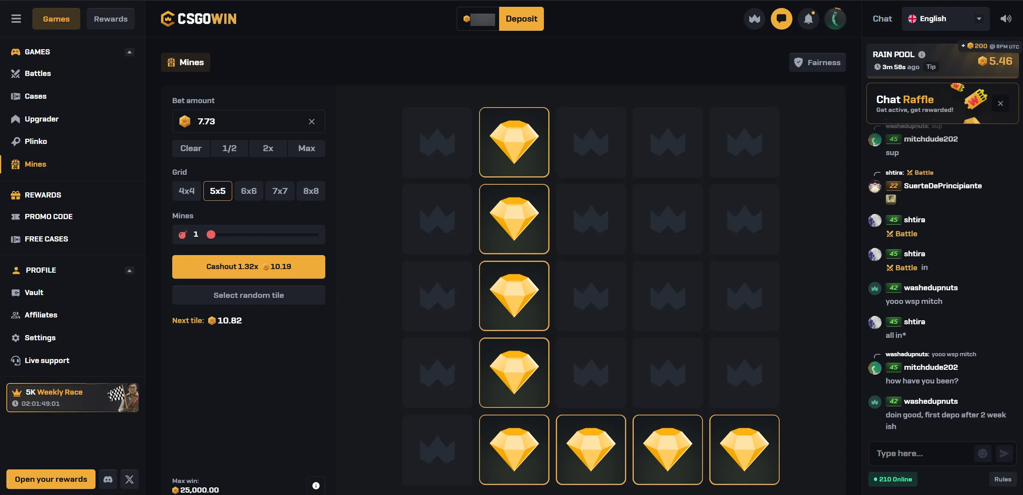This screenshot has width=1023, height=495.
Task: Send the chat message arrow icon
Action: click(x=1004, y=453)
